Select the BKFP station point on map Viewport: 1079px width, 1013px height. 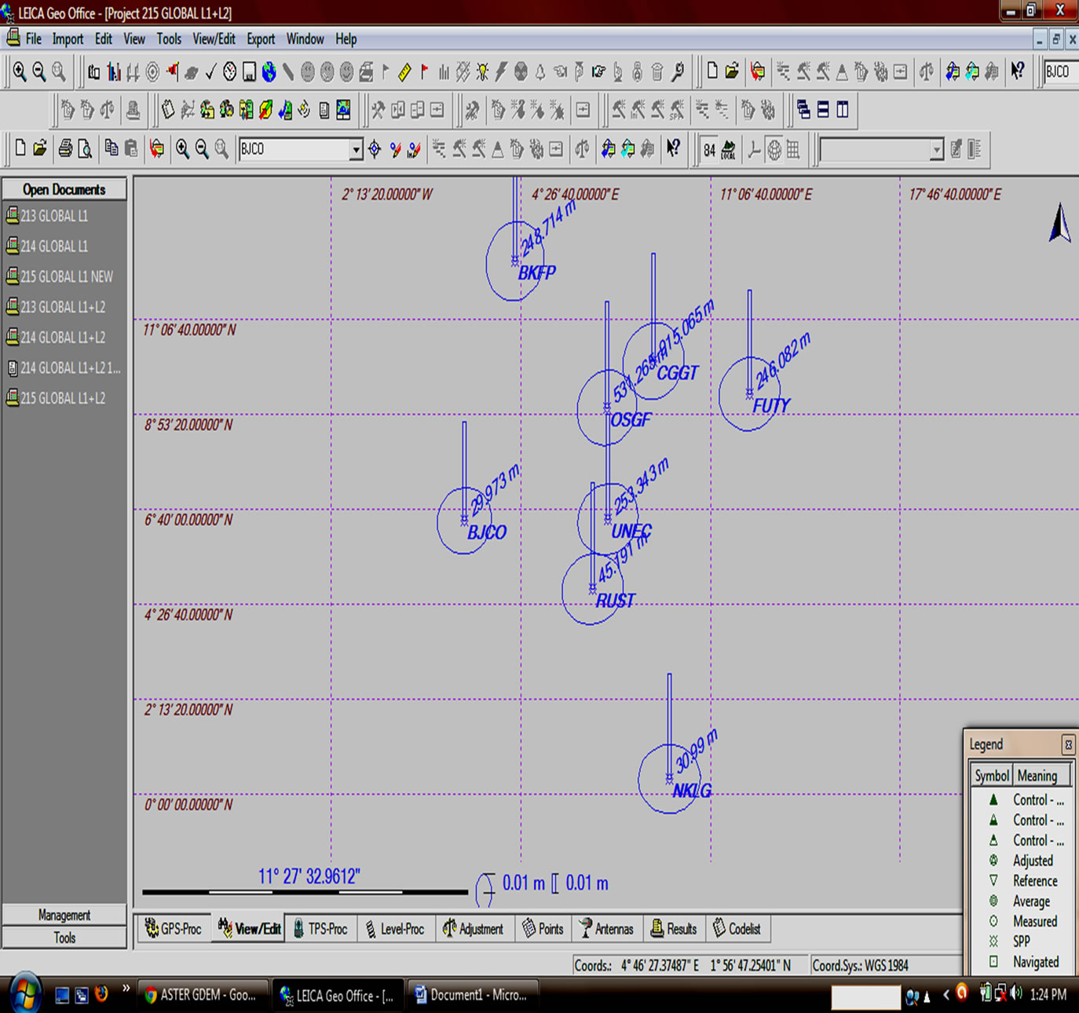515,261
